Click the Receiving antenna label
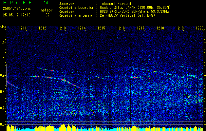The height and width of the screenshot is (131, 206). pos(75,15)
